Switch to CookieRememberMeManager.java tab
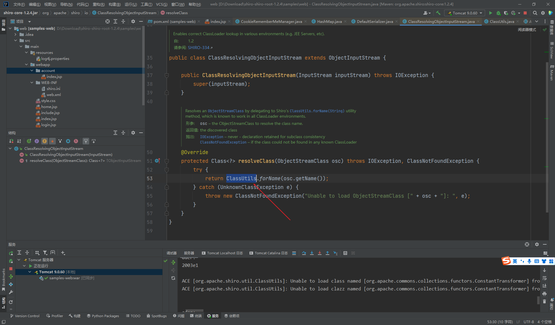555x325 pixels. [271, 21]
